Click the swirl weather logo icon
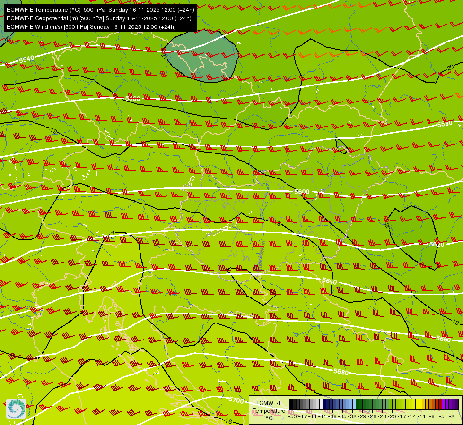 click(16, 409)
